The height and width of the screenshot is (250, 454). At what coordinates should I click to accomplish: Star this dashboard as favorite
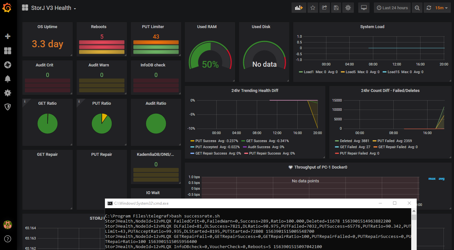coord(313,8)
